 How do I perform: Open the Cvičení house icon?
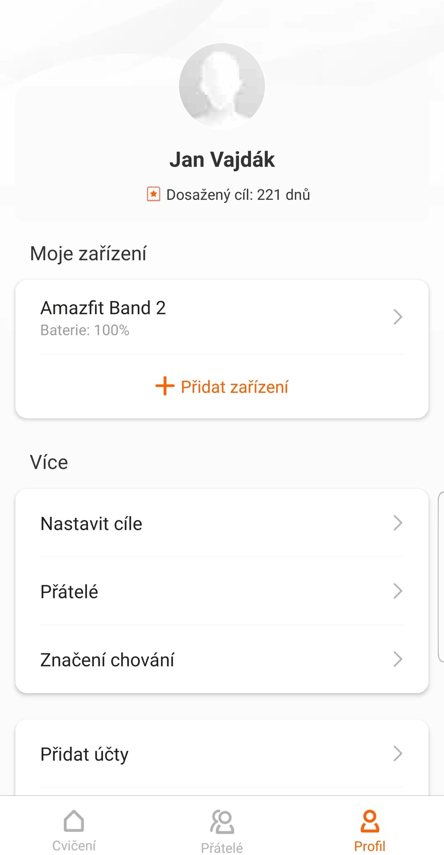[x=74, y=821]
